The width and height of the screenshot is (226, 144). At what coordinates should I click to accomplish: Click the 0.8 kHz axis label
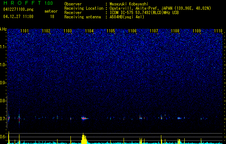click(x=3, y=101)
